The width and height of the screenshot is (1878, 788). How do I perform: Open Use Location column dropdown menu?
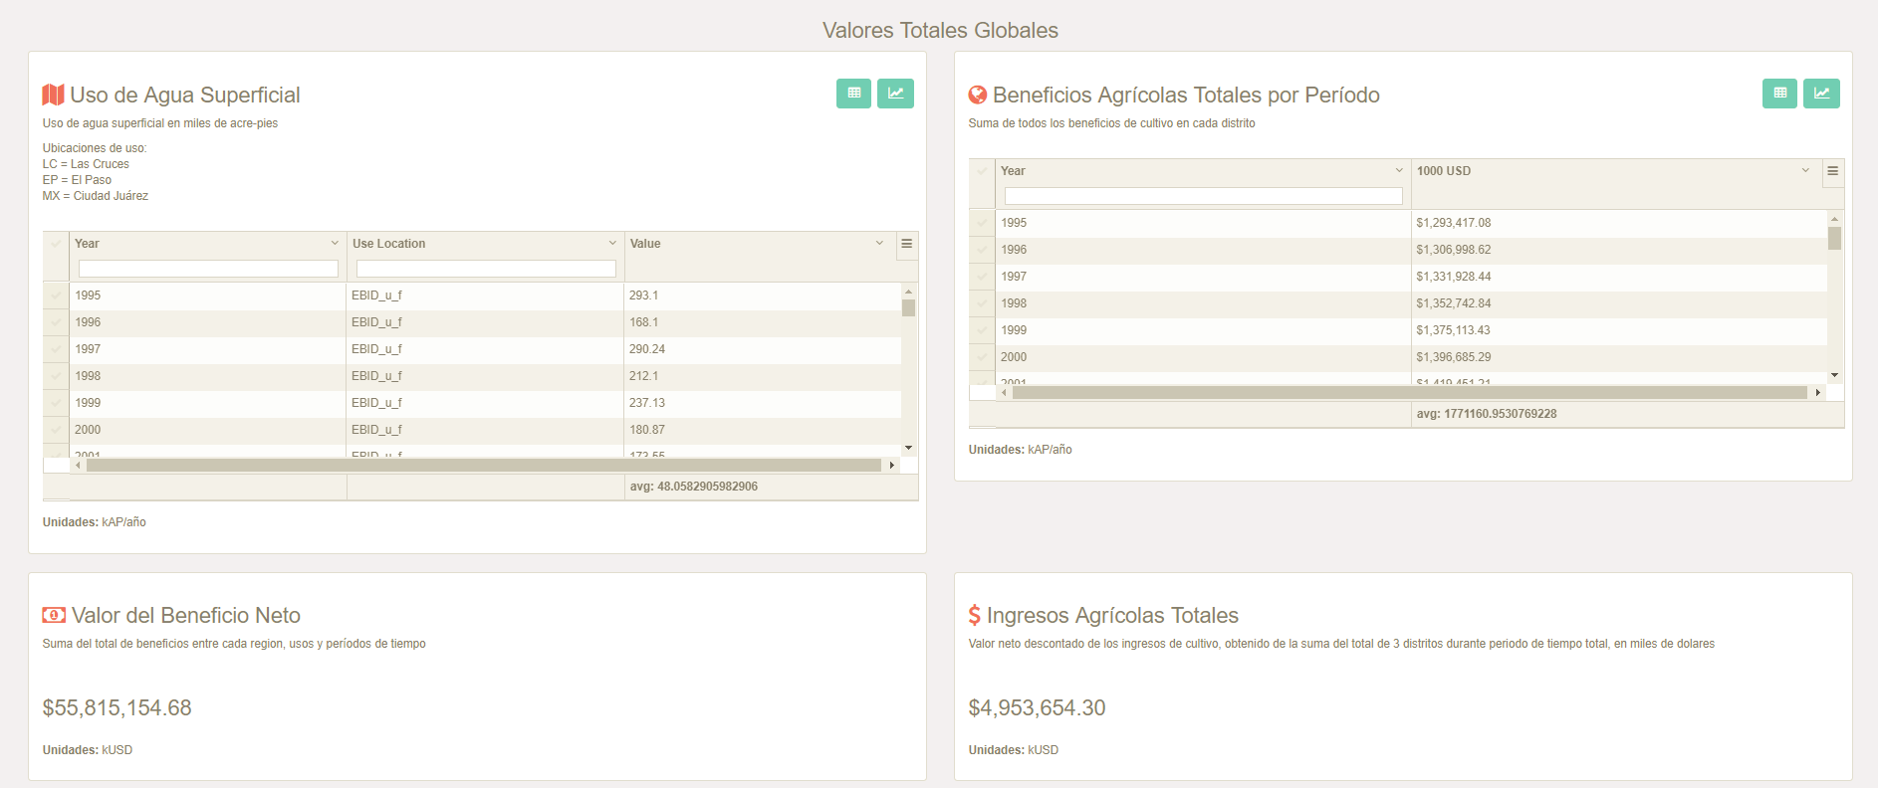coord(612,244)
